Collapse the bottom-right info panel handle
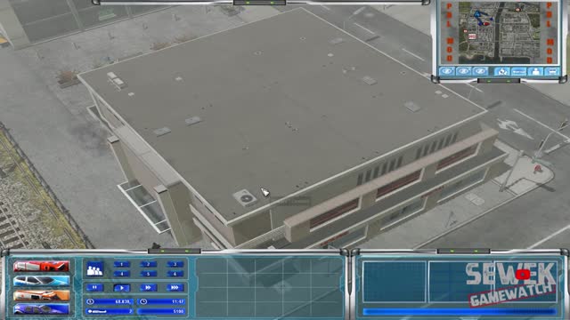Viewport: 570px width, 320px height. (463, 251)
